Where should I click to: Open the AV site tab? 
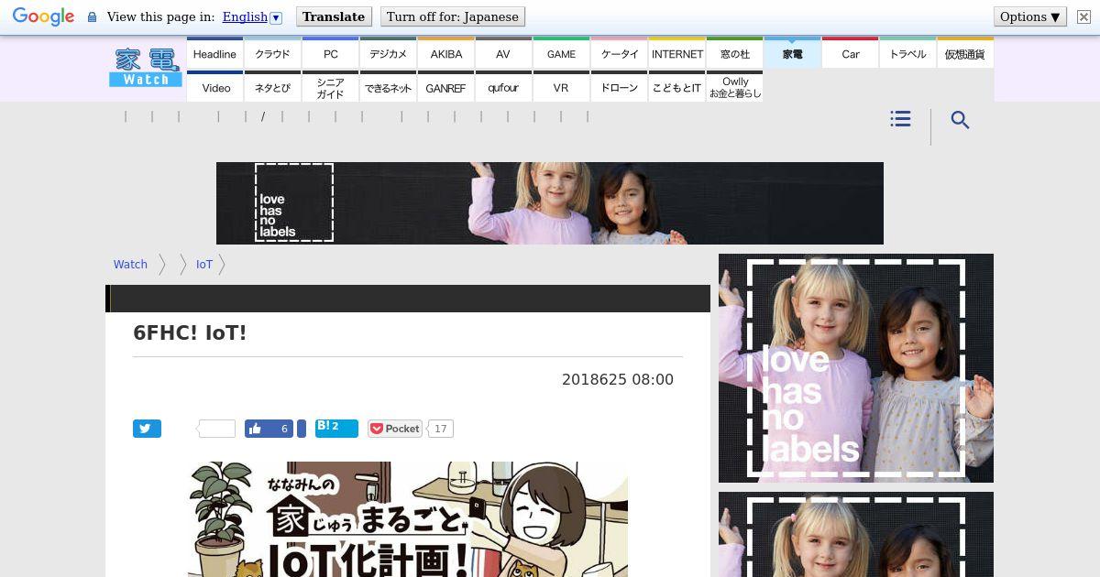point(503,54)
